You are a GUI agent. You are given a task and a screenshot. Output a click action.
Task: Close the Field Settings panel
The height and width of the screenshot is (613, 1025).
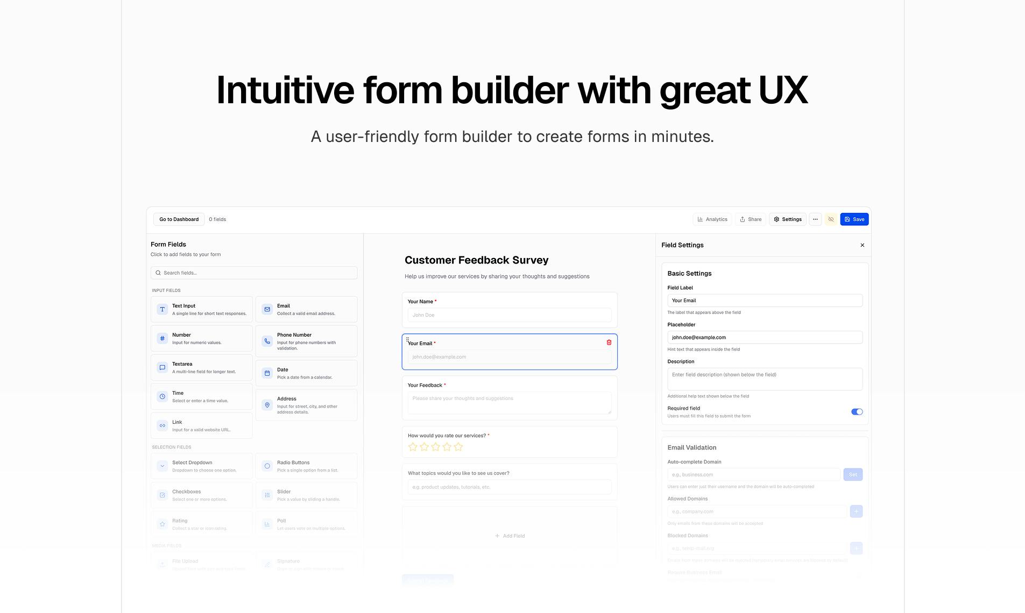point(862,245)
